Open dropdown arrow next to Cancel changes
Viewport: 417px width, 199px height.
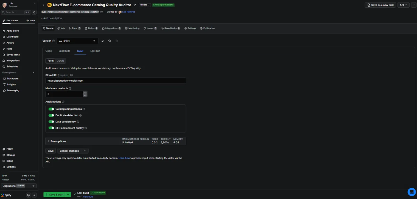pyautogui.click(x=85, y=151)
